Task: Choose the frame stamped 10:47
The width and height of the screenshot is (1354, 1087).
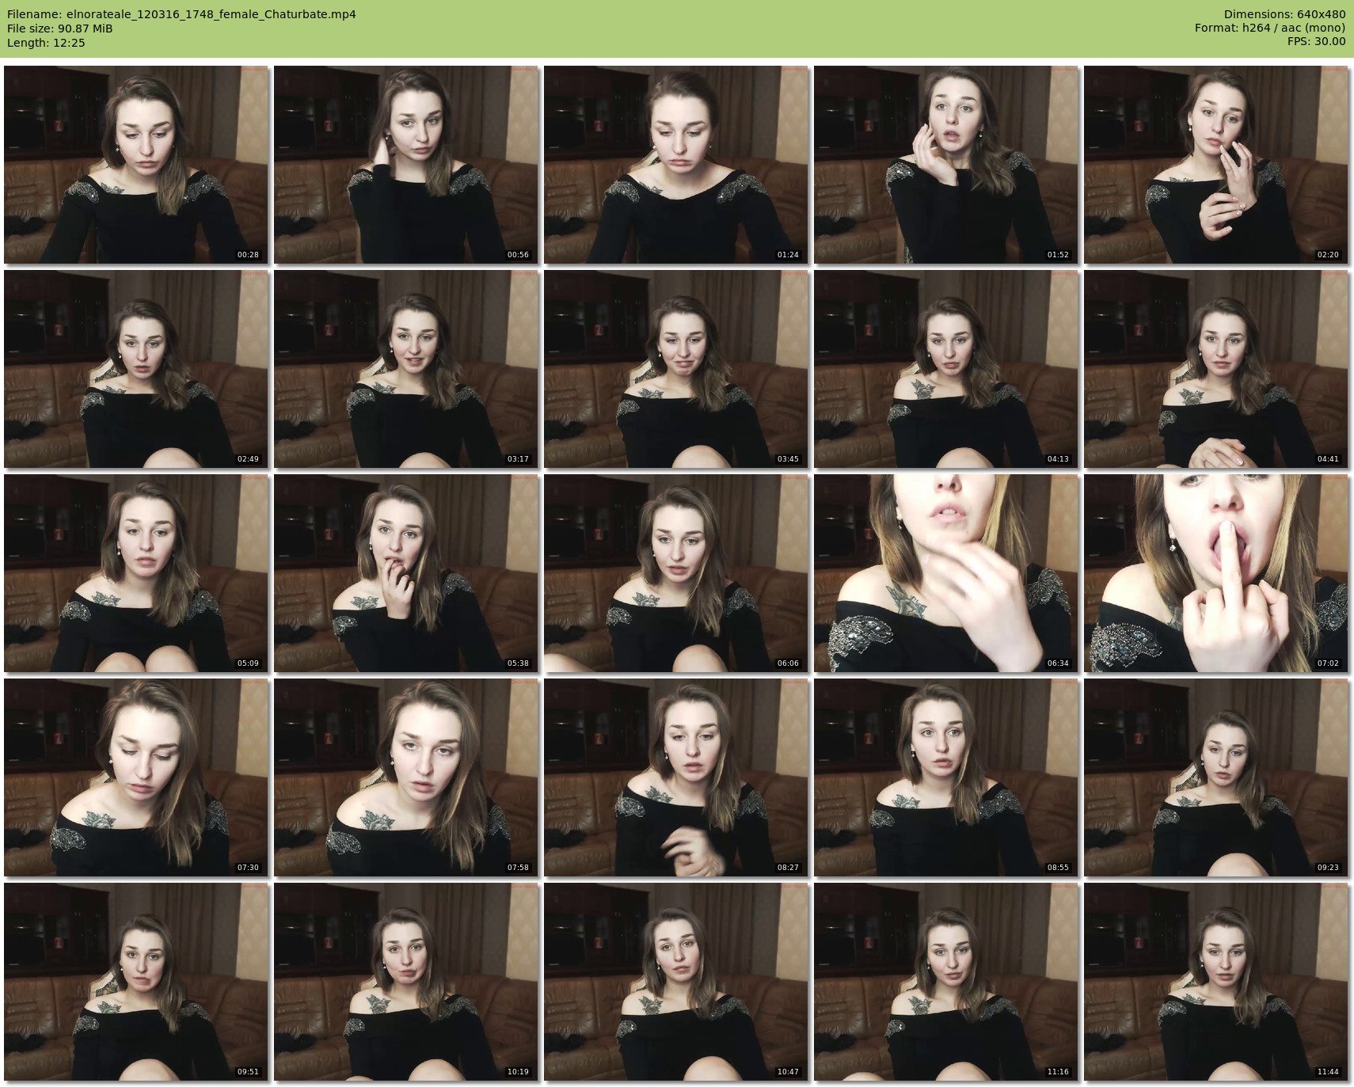Action: (x=676, y=982)
